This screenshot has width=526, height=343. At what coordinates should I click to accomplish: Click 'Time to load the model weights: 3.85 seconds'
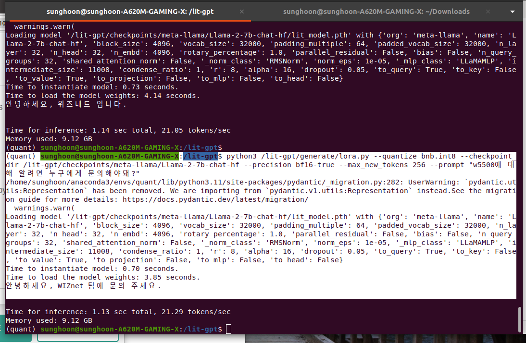102,277
